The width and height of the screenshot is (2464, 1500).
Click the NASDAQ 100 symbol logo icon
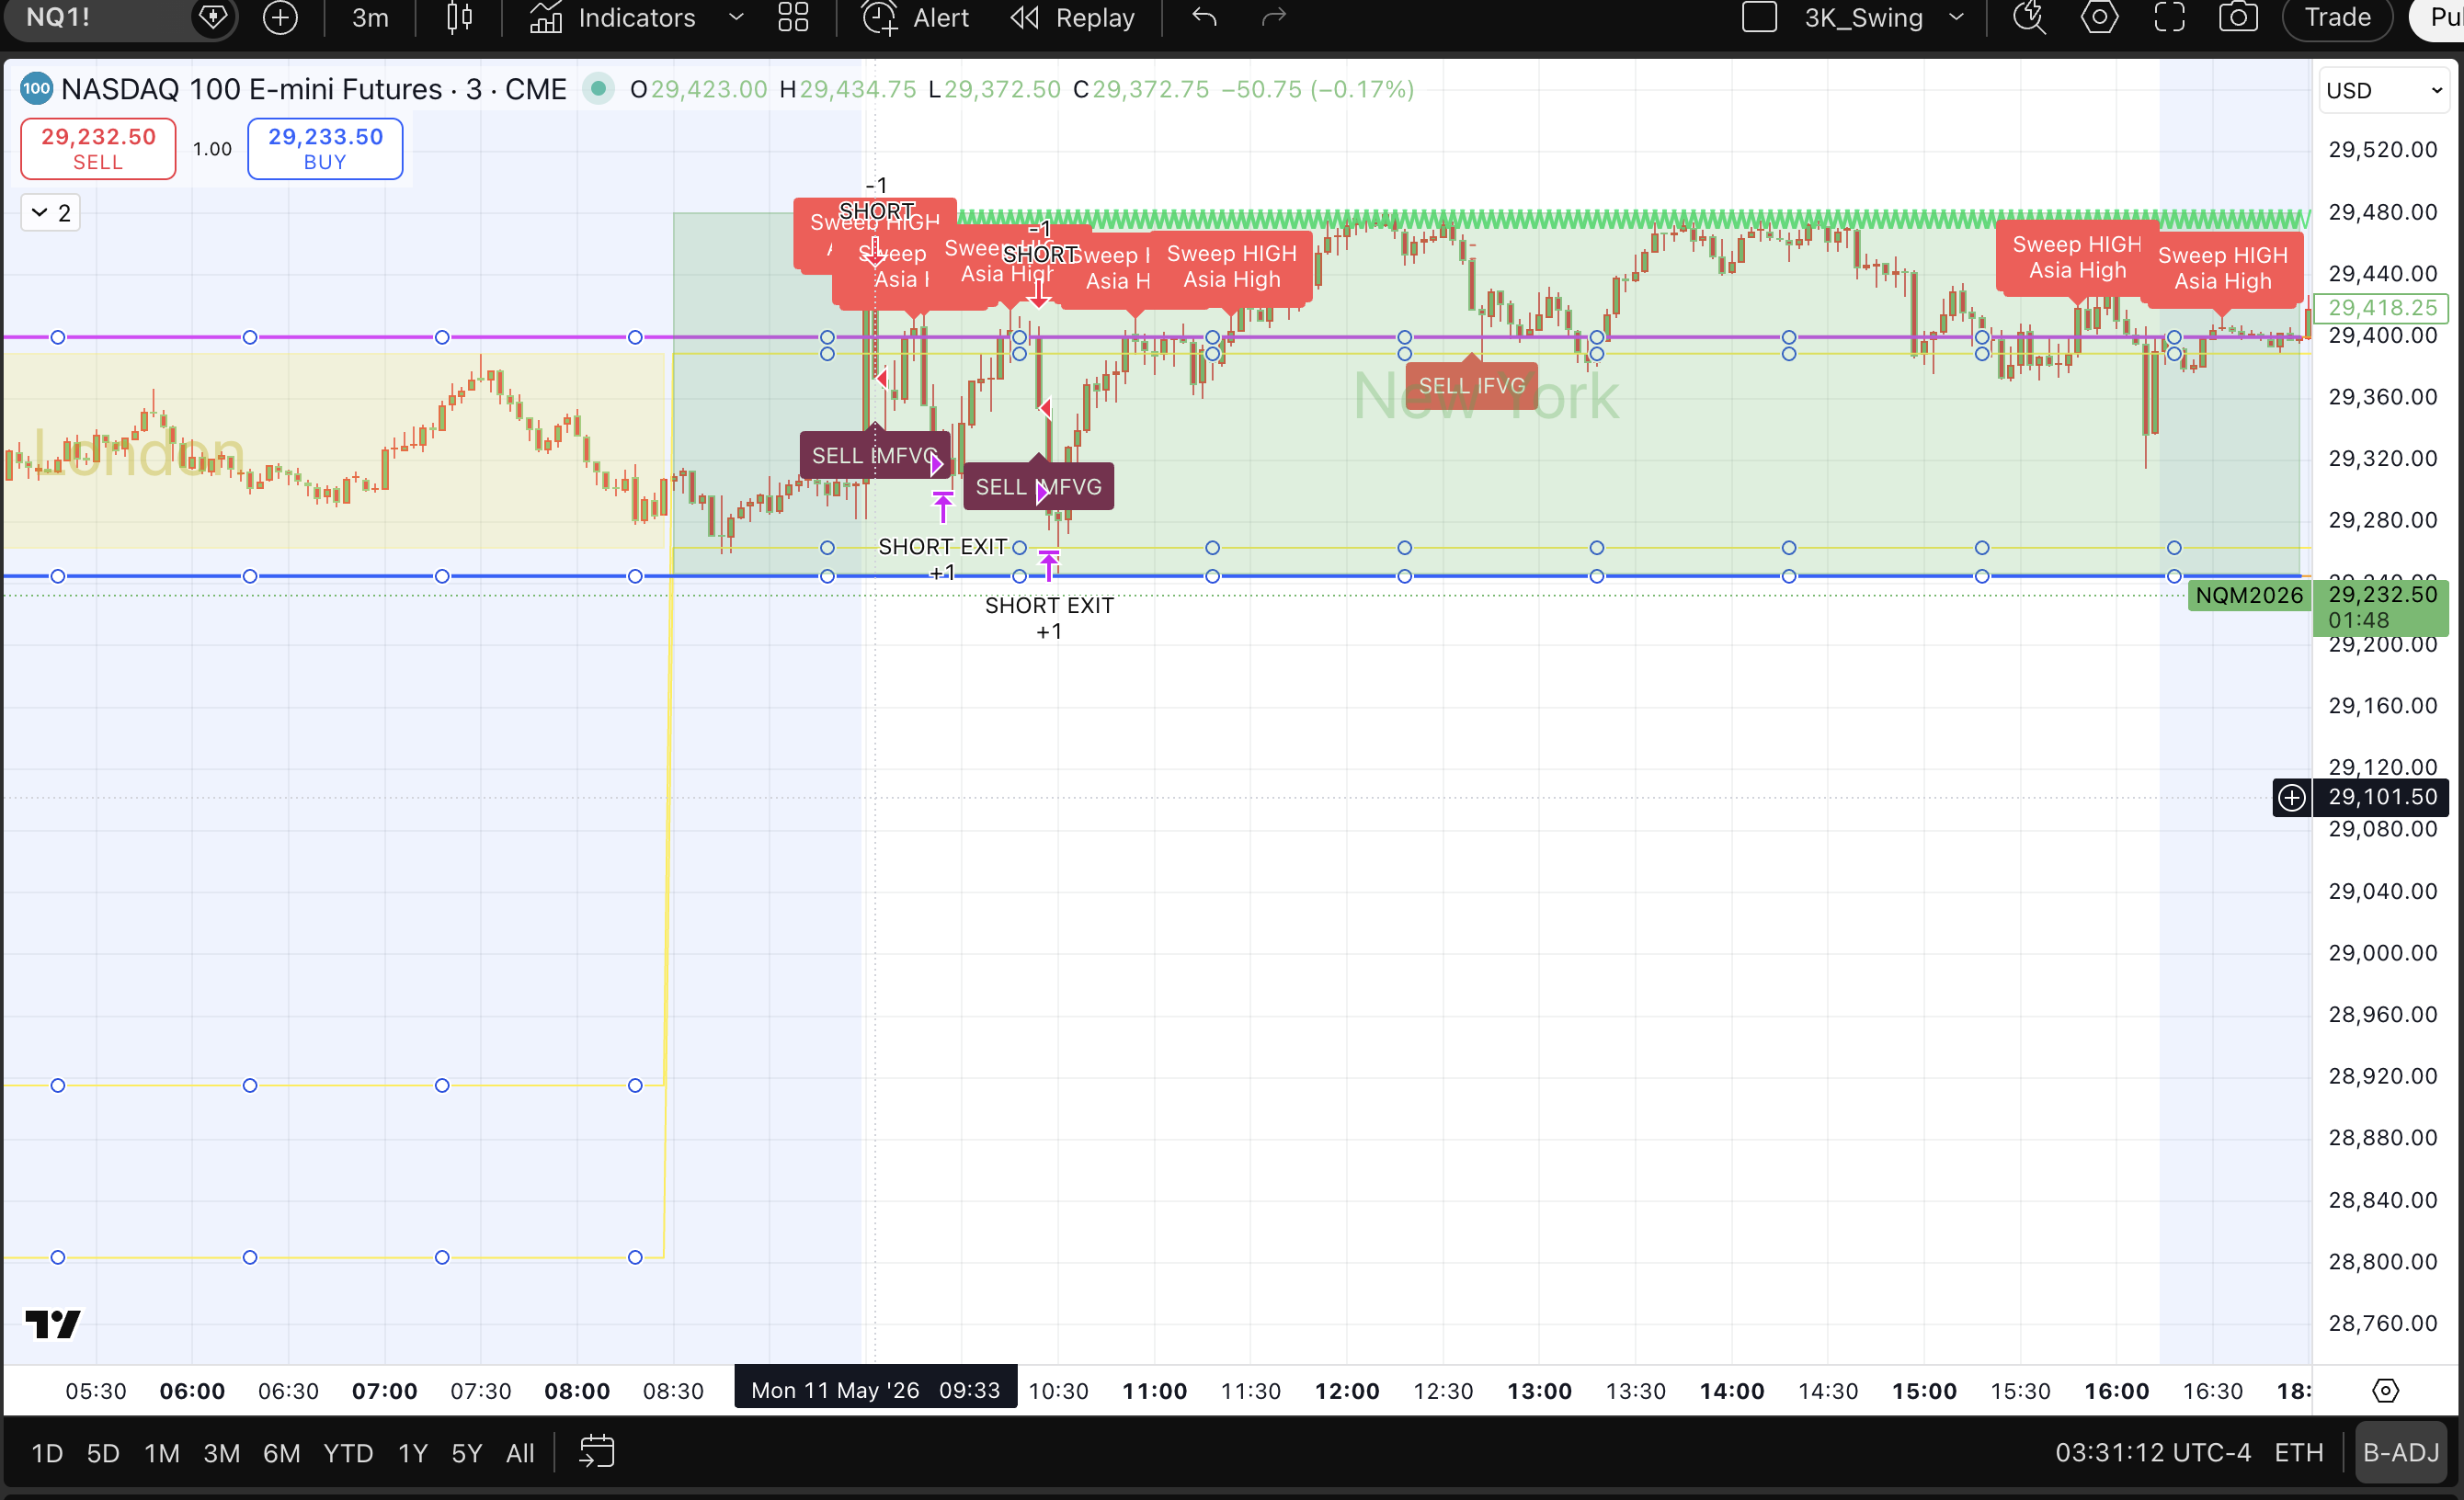36,88
